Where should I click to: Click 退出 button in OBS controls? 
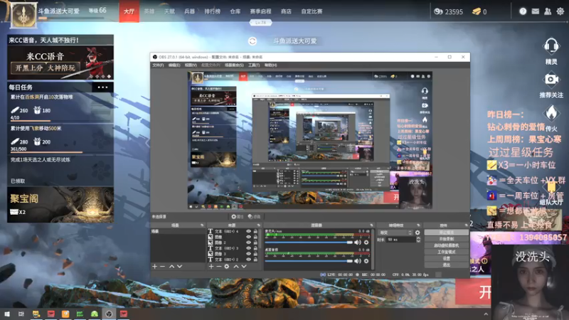(x=447, y=265)
